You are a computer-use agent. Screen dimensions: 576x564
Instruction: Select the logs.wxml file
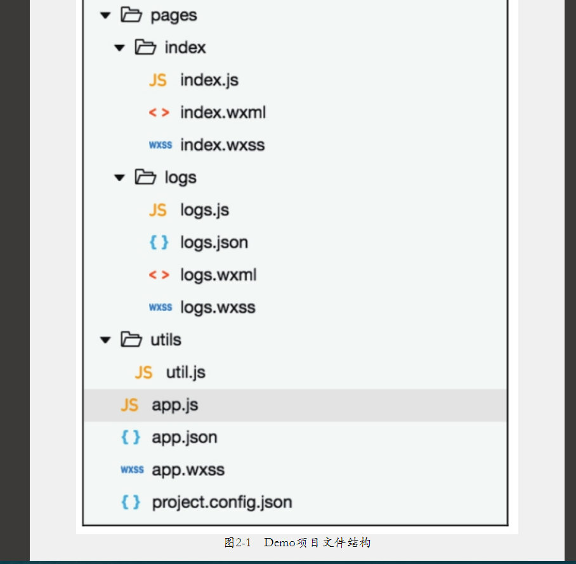pos(218,275)
